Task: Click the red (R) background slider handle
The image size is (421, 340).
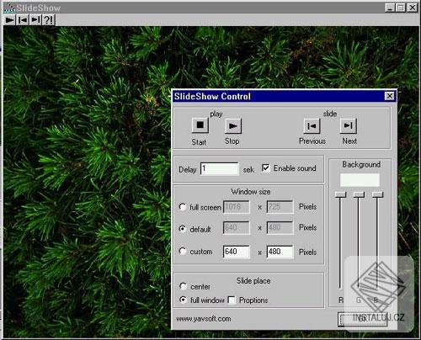Action: pyautogui.click(x=340, y=194)
